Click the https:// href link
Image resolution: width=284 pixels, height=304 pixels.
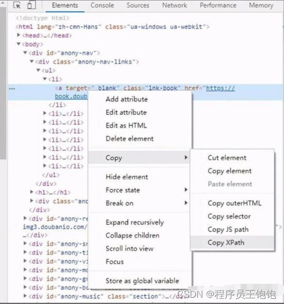point(220,88)
